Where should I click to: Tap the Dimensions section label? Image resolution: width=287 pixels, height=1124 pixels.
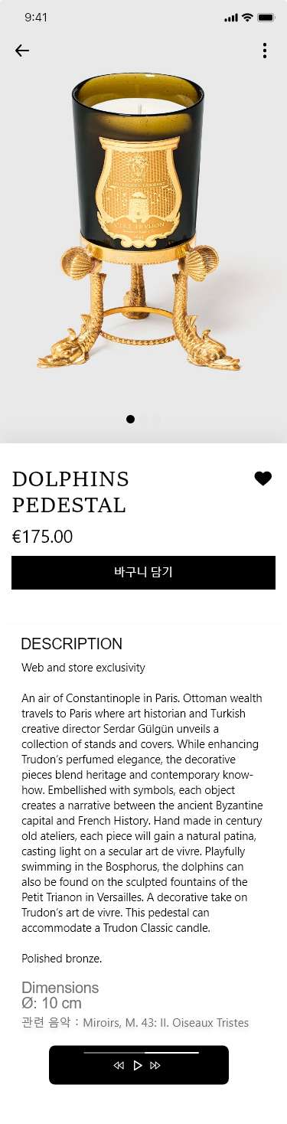click(x=60, y=988)
